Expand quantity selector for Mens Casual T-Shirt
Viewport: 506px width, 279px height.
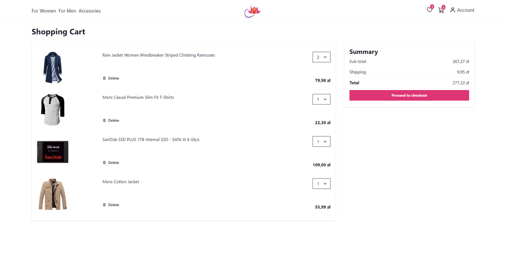pyautogui.click(x=321, y=99)
